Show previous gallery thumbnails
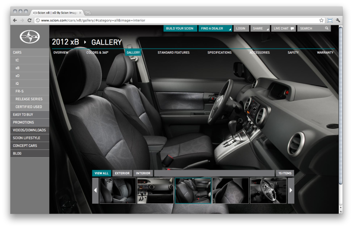The height and width of the screenshot is (228, 353). click(x=95, y=191)
